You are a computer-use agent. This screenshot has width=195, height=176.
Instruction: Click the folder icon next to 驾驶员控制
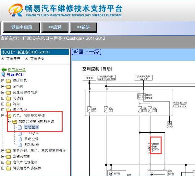(8, 157)
